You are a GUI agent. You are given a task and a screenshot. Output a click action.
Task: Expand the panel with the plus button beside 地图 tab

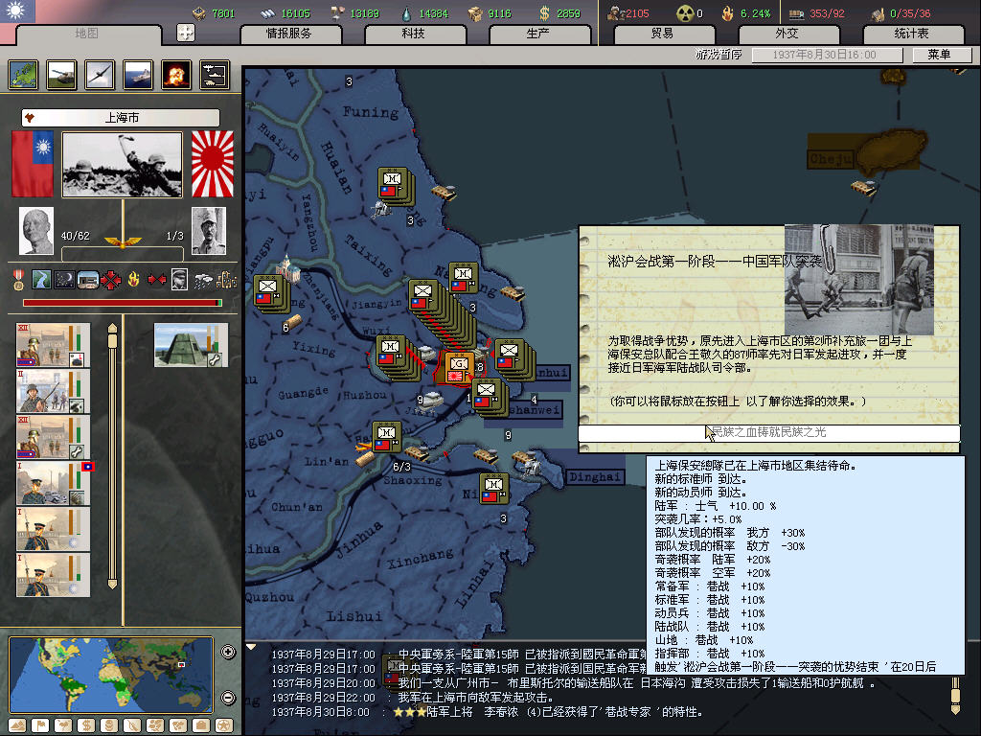186,33
